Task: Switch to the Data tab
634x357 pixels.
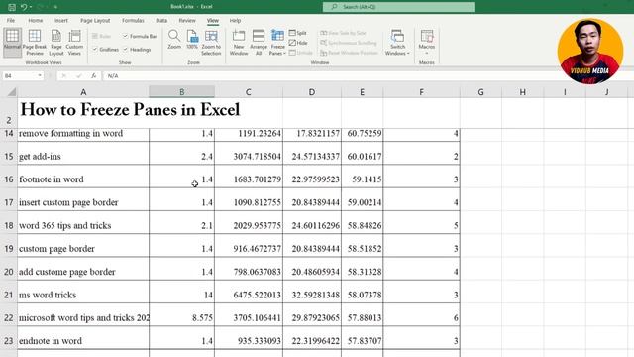Action: [161, 20]
